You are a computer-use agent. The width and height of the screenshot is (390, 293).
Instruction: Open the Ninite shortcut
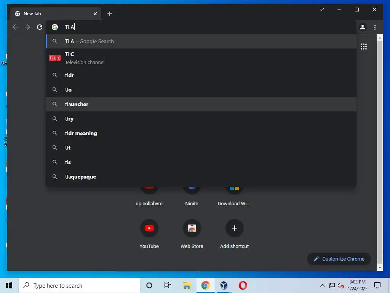click(192, 197)
